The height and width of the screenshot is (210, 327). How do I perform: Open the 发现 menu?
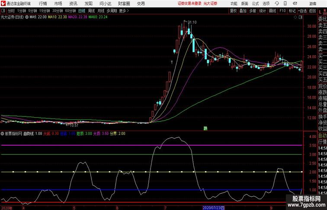click(88, 3)
